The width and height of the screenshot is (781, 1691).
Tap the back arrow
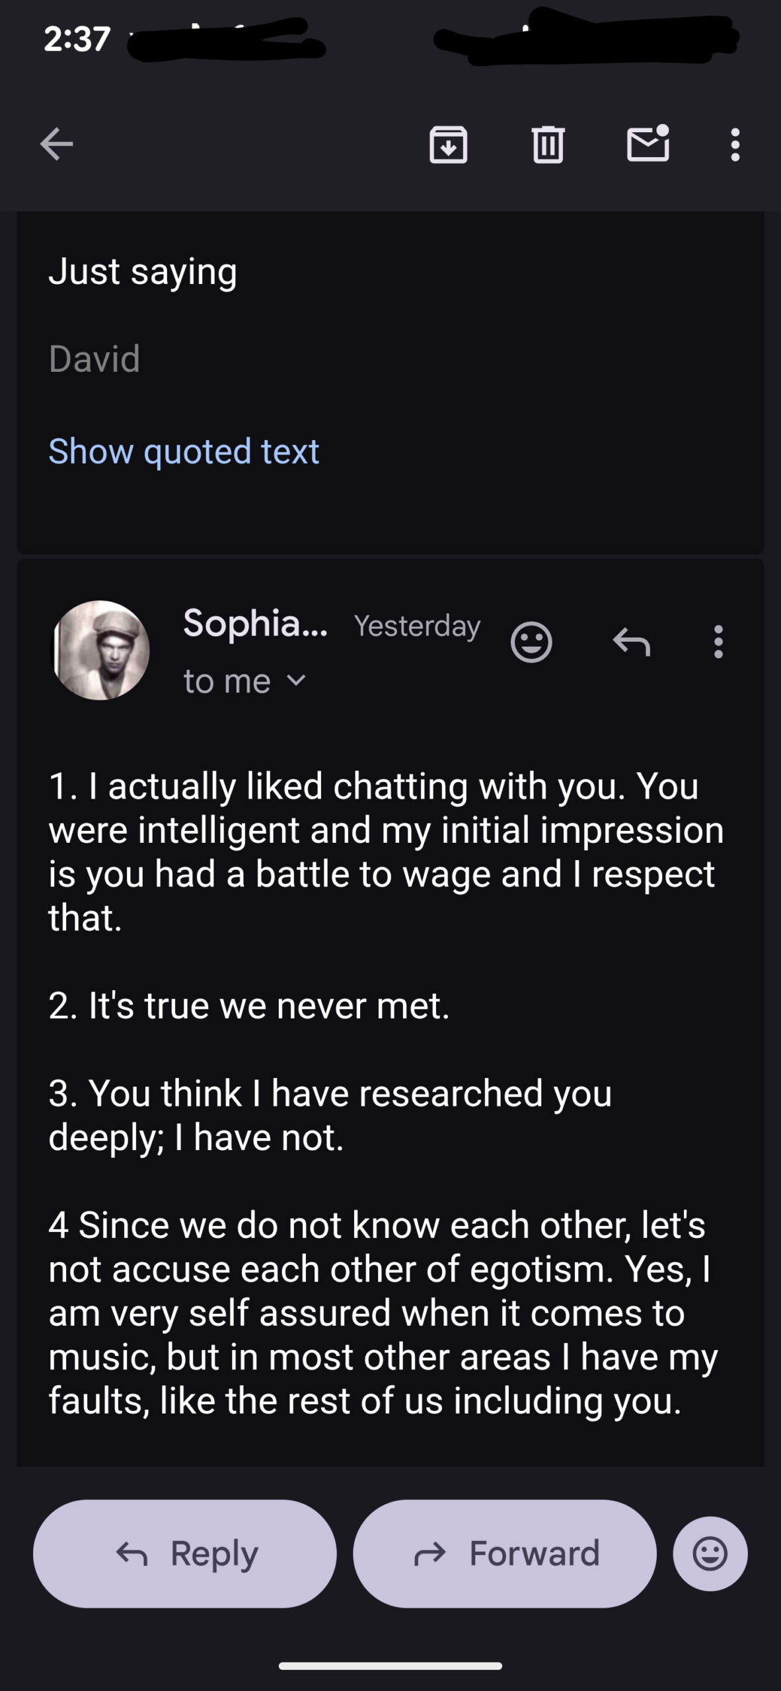tap(57, 144)
